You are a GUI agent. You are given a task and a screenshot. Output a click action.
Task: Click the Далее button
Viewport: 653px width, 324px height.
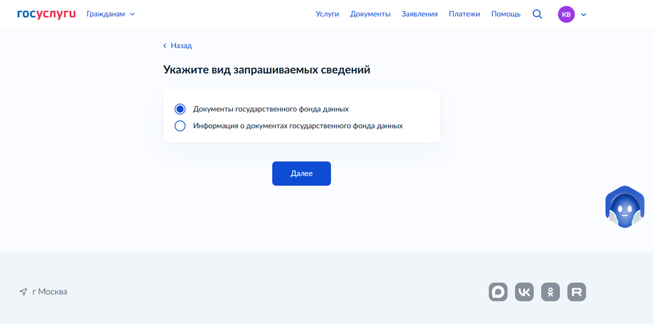[301, 174]
